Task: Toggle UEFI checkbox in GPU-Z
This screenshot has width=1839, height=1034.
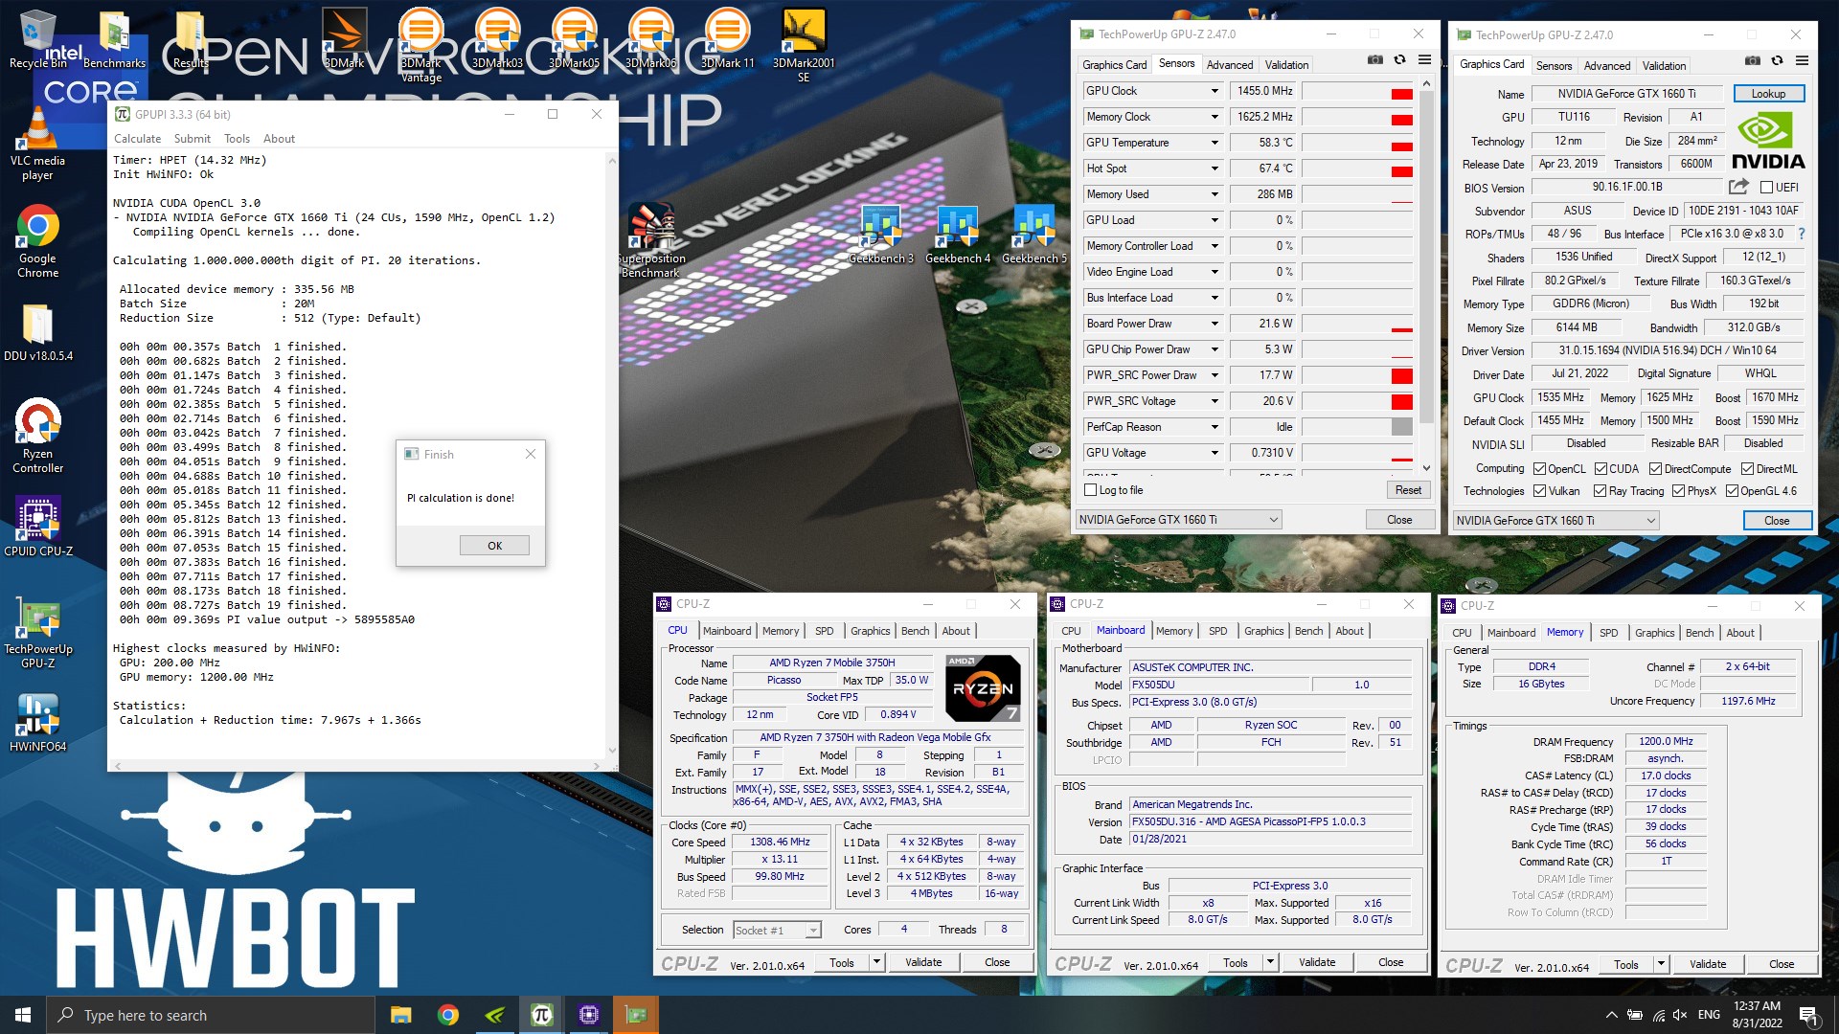Action: tap(1766, 188)
